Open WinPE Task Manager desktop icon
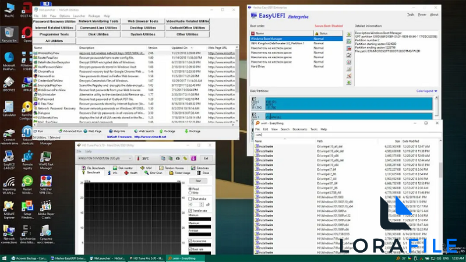Image resolution: width=466 pixels, height=262 pixels. 46,160
